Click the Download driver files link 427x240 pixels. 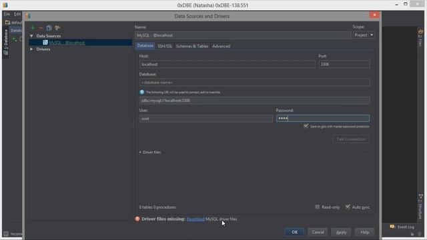coord(195,219)
